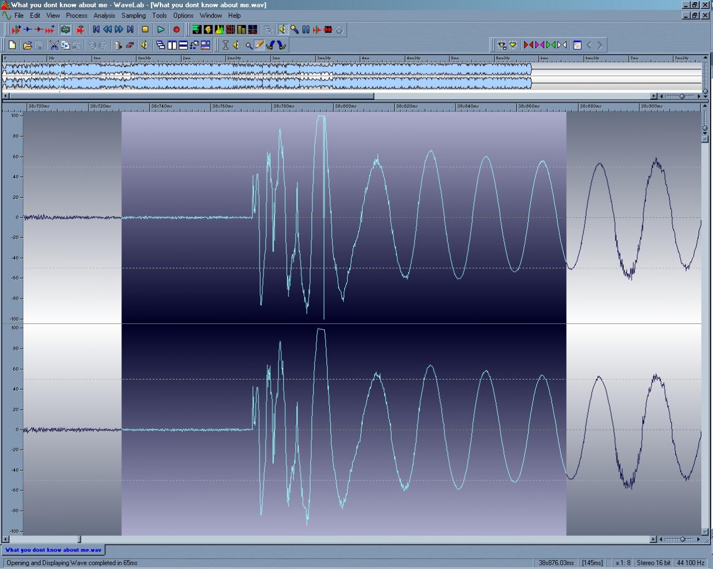The image size is (713, 569).
Task: Open the Phase scope meter
Action: 208,30
